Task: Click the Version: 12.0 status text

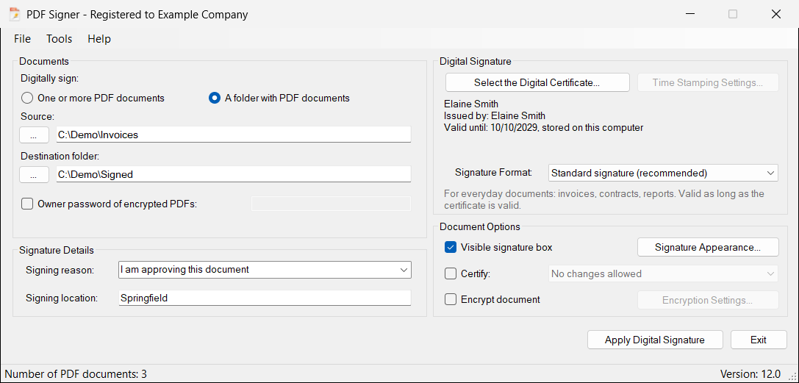Action: 750,374
